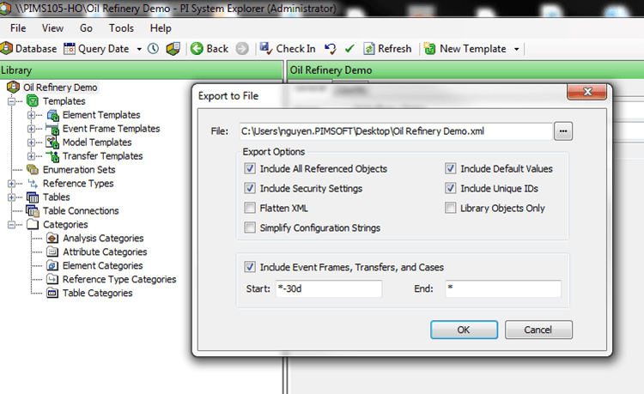The width and height of the screenshot is (644, 394).
Task: Click the green Back arrow icon
Action: (x=197, y=48)
